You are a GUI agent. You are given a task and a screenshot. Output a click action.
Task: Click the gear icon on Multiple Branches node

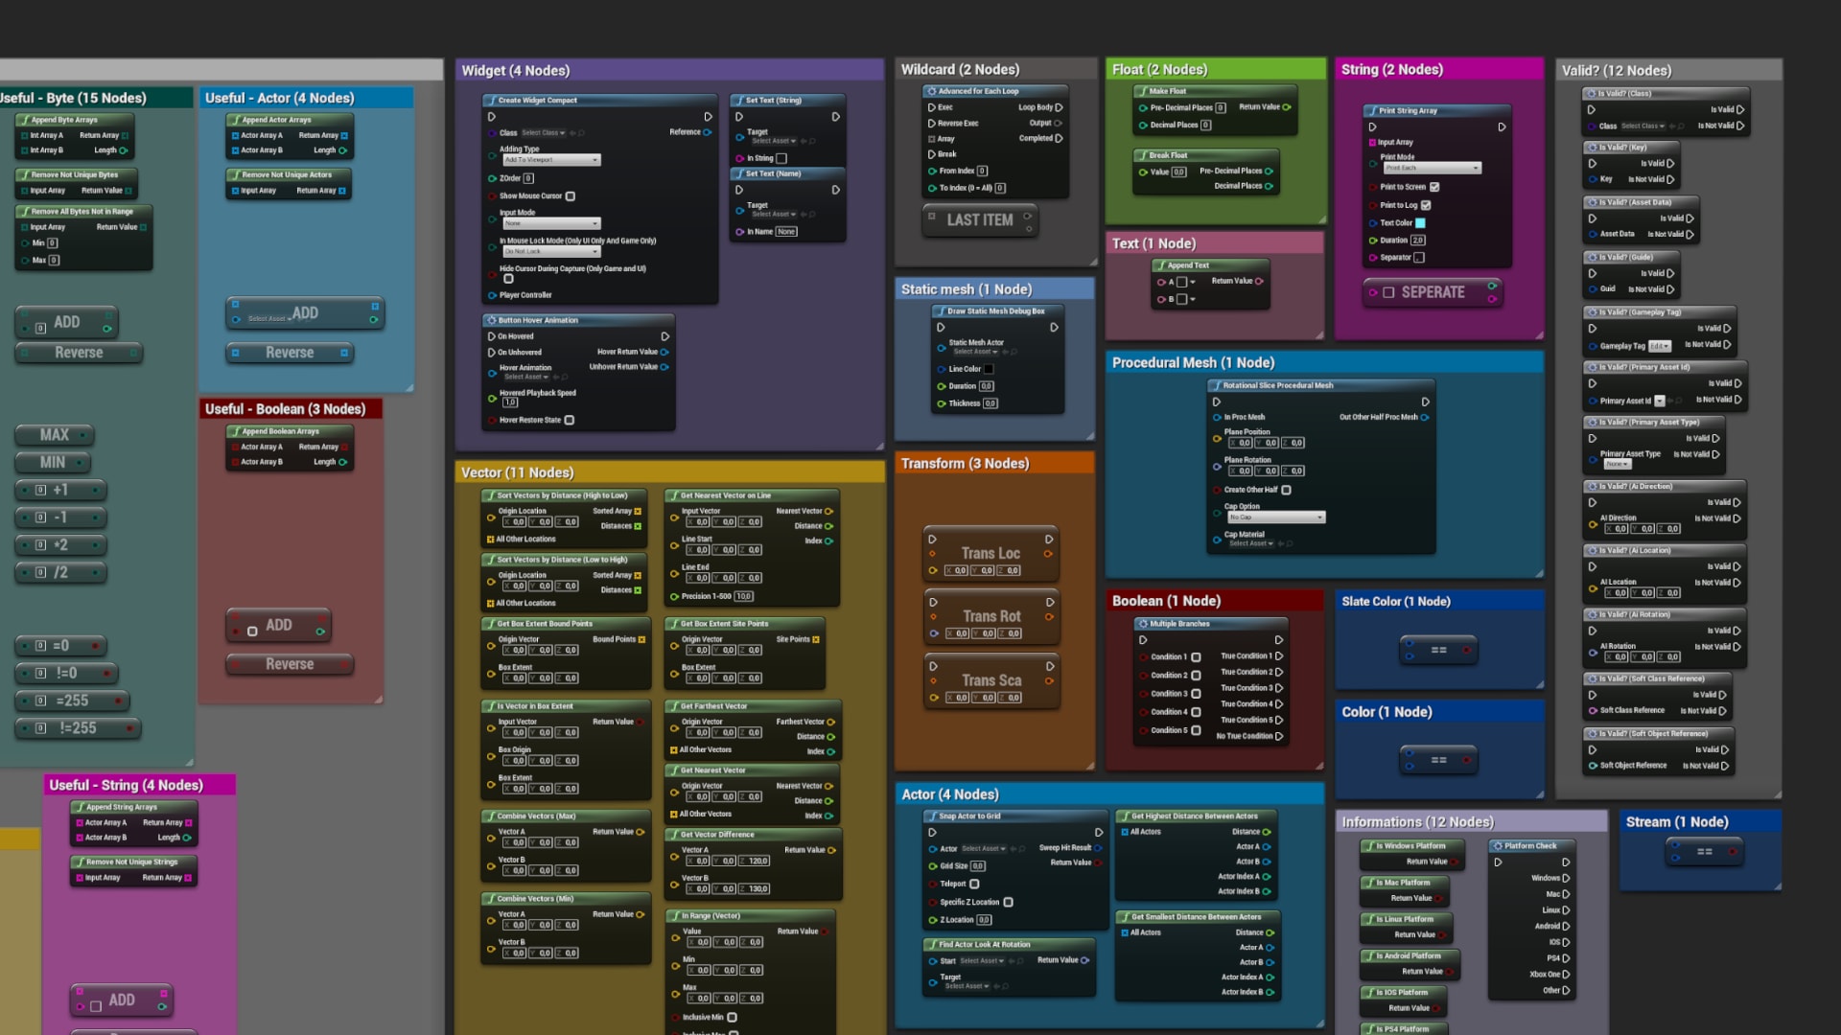click(x=1143, y=624)
